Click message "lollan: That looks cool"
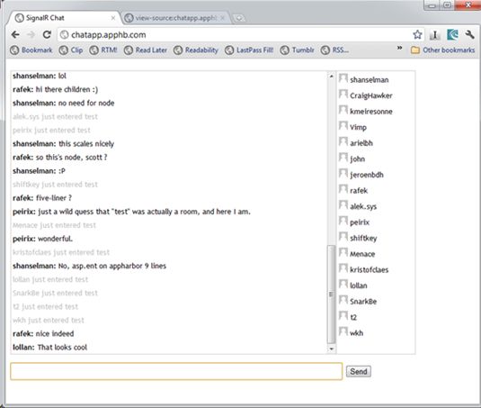 tap(50, 347)
